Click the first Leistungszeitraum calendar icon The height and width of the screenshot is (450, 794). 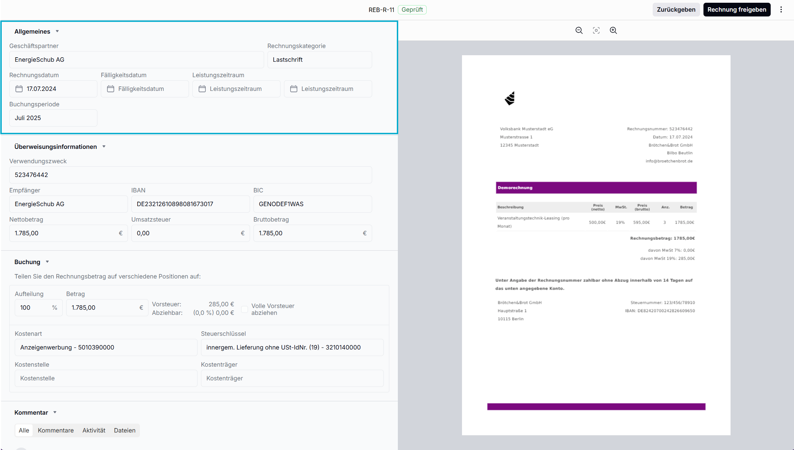(202, 89)
